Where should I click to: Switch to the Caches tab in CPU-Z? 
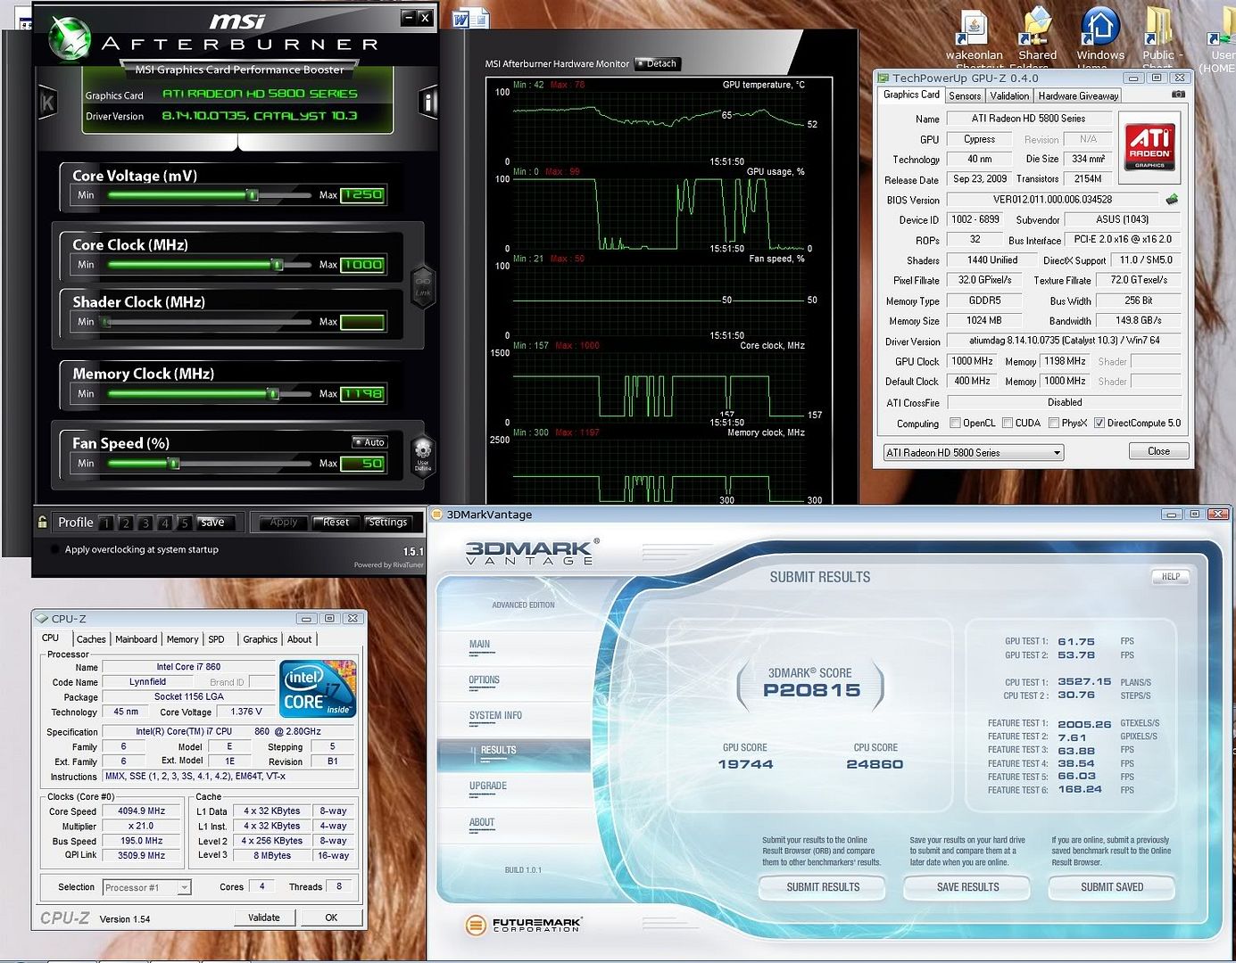pos(91,639)
